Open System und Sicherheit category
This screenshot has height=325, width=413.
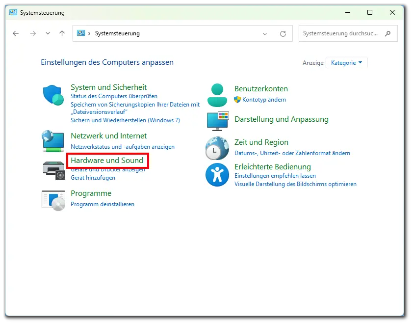point(108,87)
